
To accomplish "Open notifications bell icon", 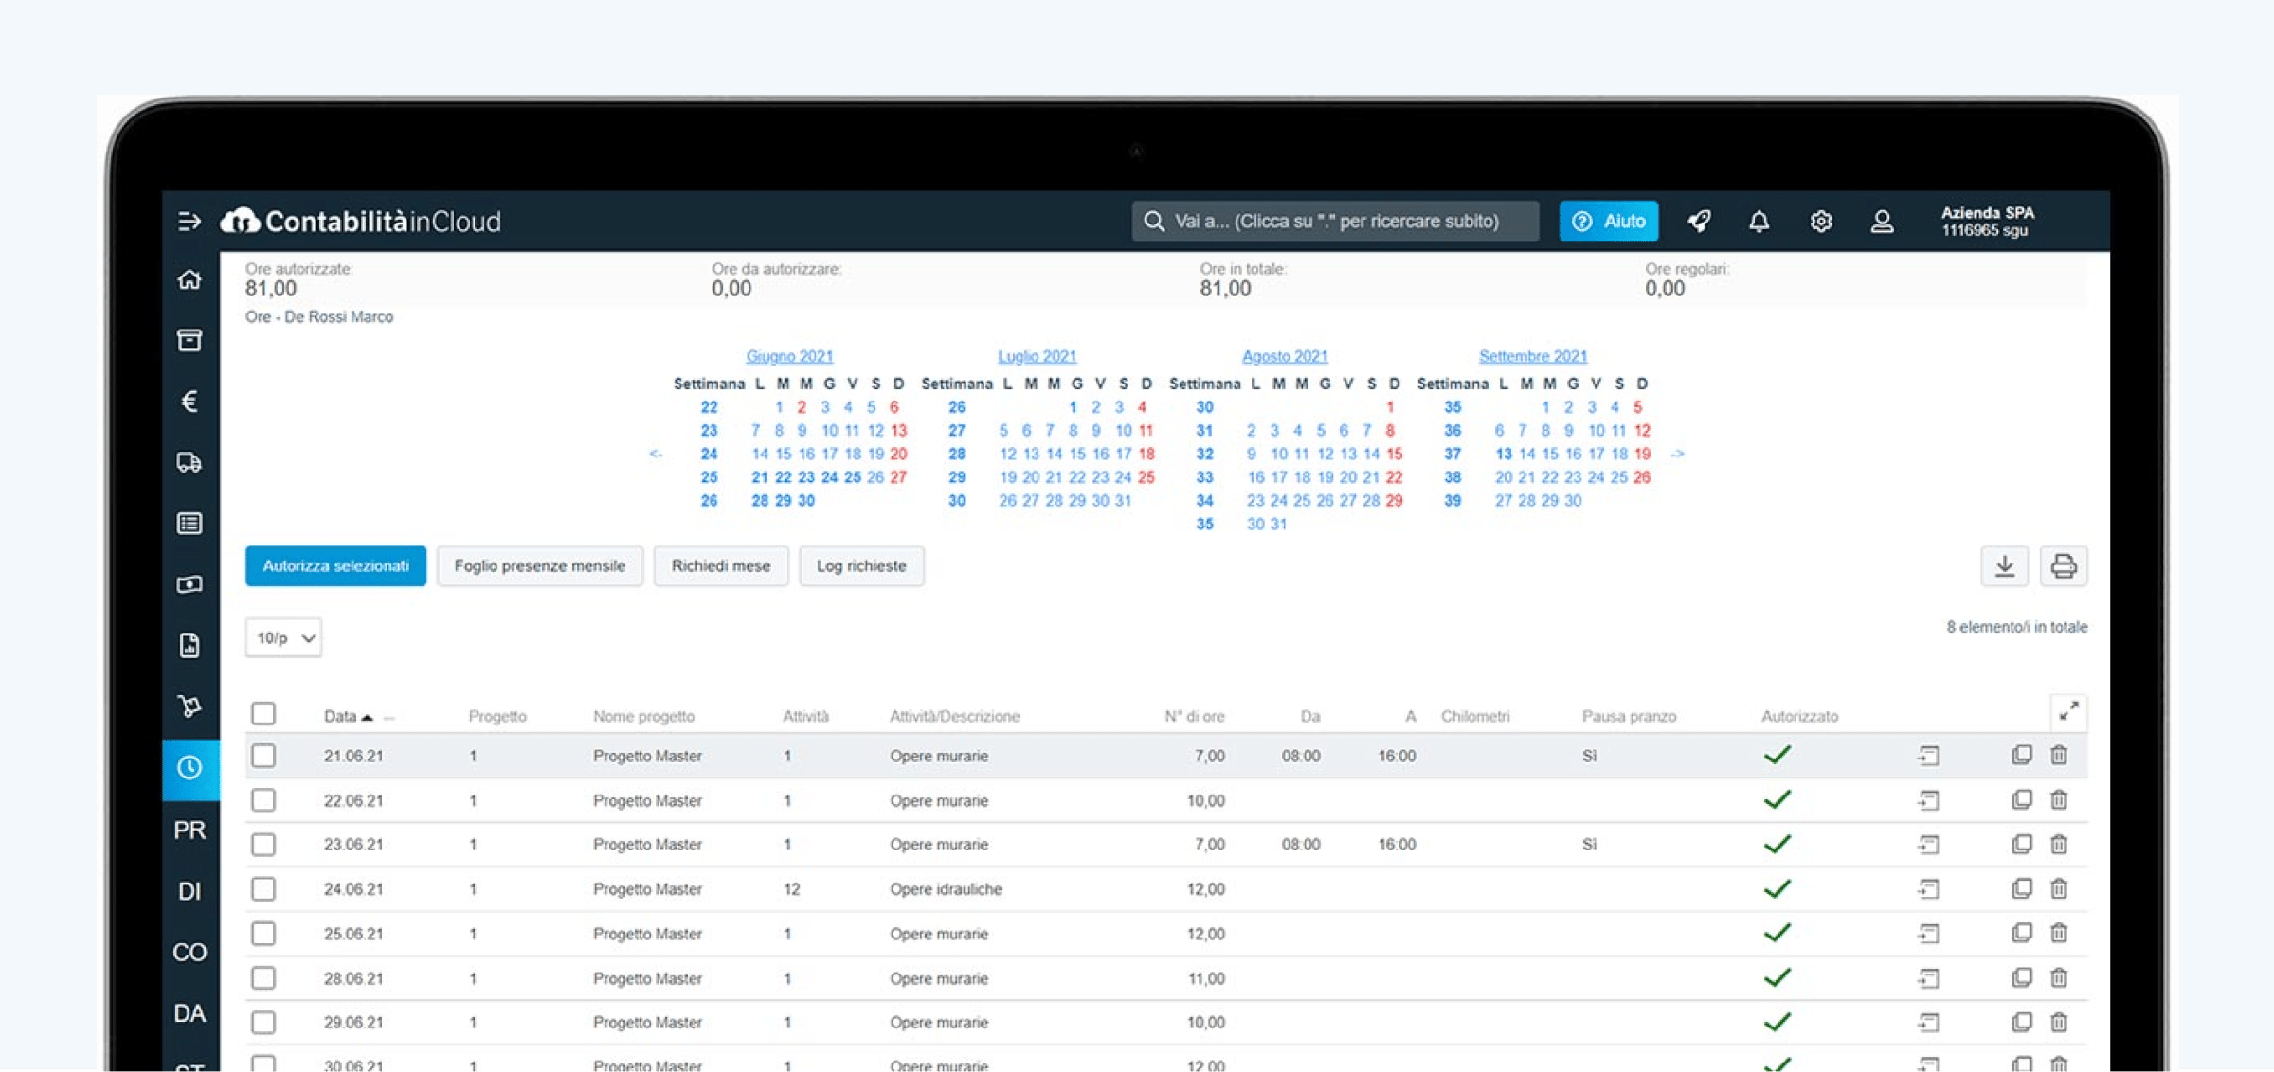I will tap(1760, 221).
